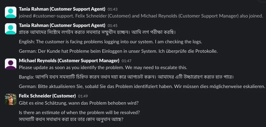Click the 'Gibt es eine Schätzung' message
The width and height of the screenshot is (266, 127).
(79, 103)
